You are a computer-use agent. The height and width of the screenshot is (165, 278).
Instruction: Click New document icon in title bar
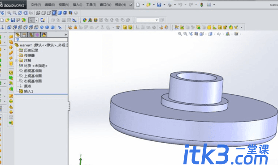click(138, 5)
